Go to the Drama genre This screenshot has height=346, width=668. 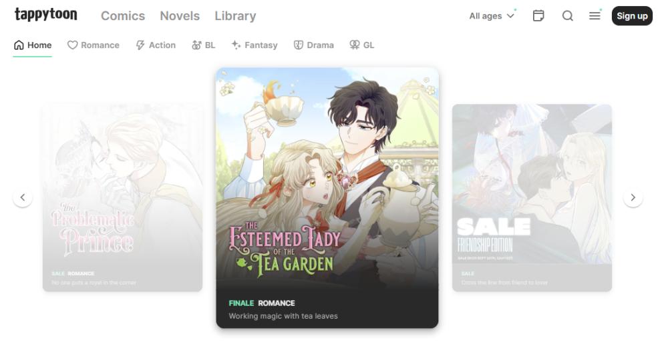tap(313, 45)
